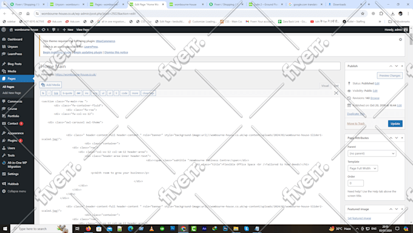Viewport: 413px width, 233px height.
Task: Dismiss the plugin notice with the close icon
Action: (x=400, y=40)
